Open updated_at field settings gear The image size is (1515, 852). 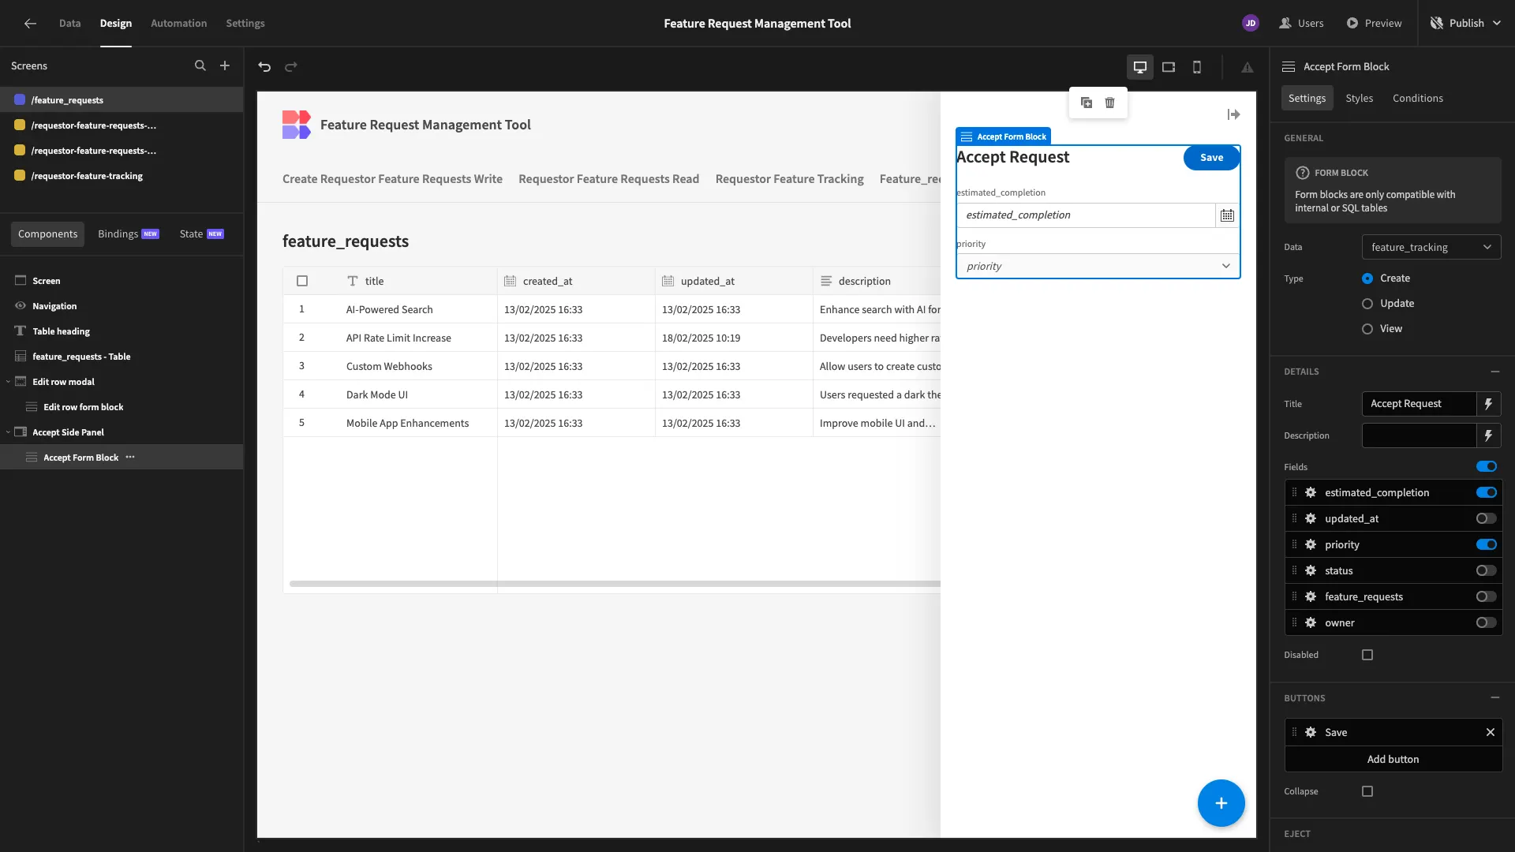(1311, 518)
